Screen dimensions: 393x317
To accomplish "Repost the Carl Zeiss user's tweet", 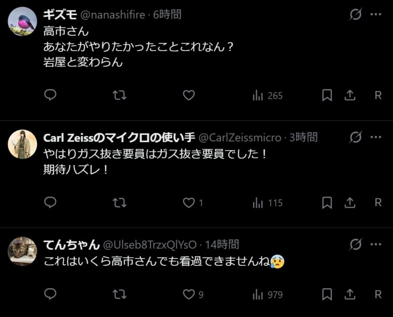I will [120, 203].
